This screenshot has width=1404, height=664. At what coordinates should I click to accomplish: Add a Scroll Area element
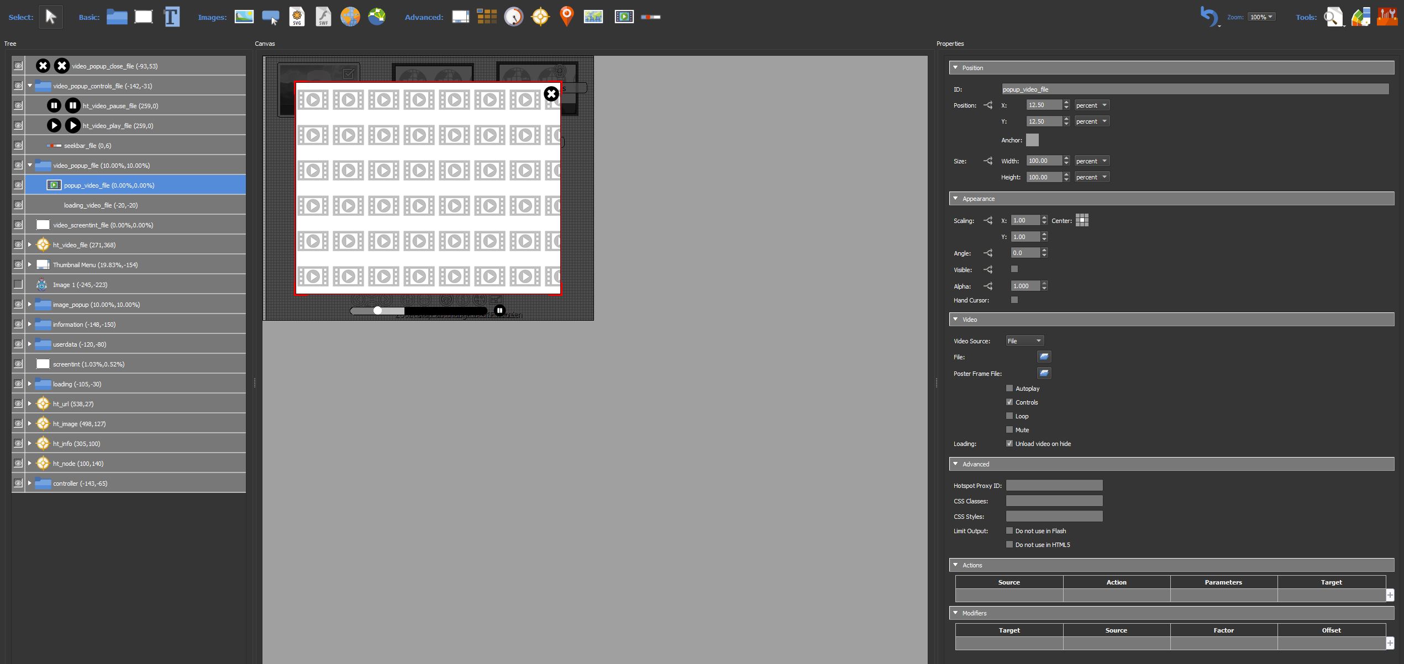[460, 17]
